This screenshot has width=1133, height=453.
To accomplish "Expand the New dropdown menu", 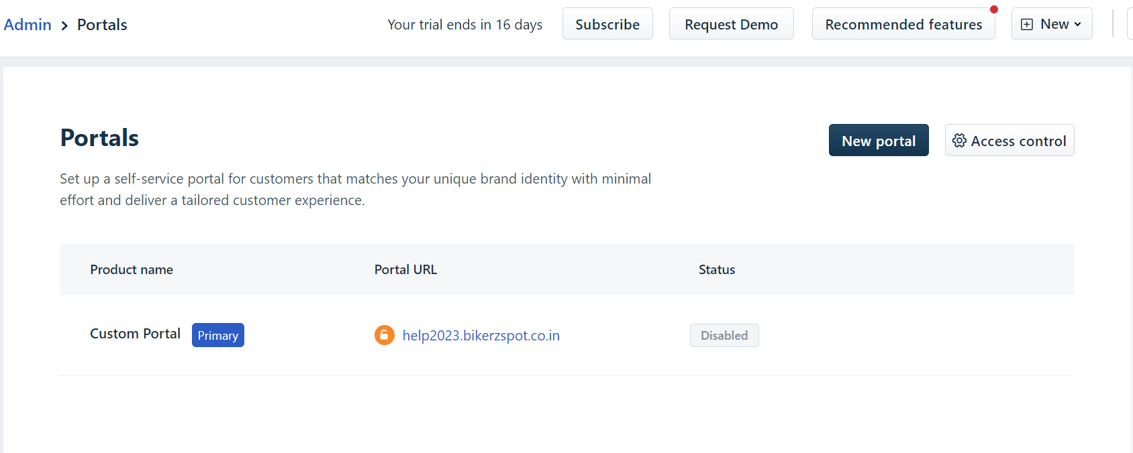I will coord(1052,24).
